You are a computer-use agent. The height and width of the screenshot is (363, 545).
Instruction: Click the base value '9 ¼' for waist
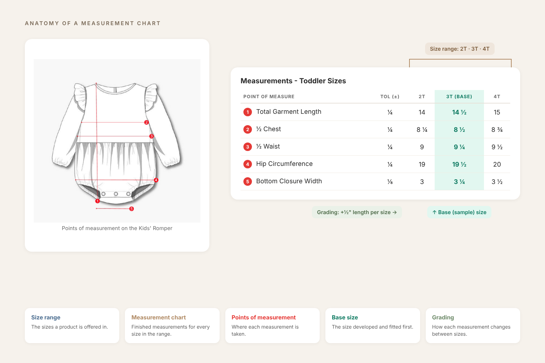459,147
